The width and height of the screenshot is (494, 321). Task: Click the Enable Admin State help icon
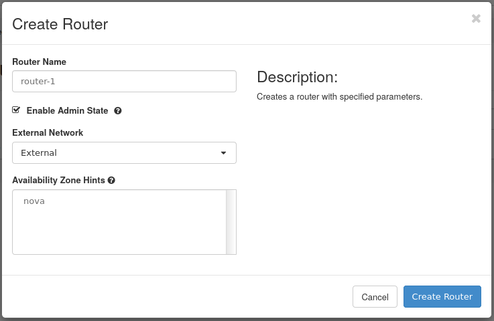(x=117, y=111)
